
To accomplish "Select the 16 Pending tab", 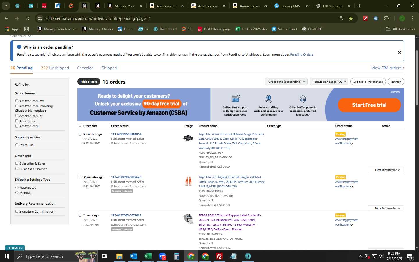I will (x=22, y=68).
